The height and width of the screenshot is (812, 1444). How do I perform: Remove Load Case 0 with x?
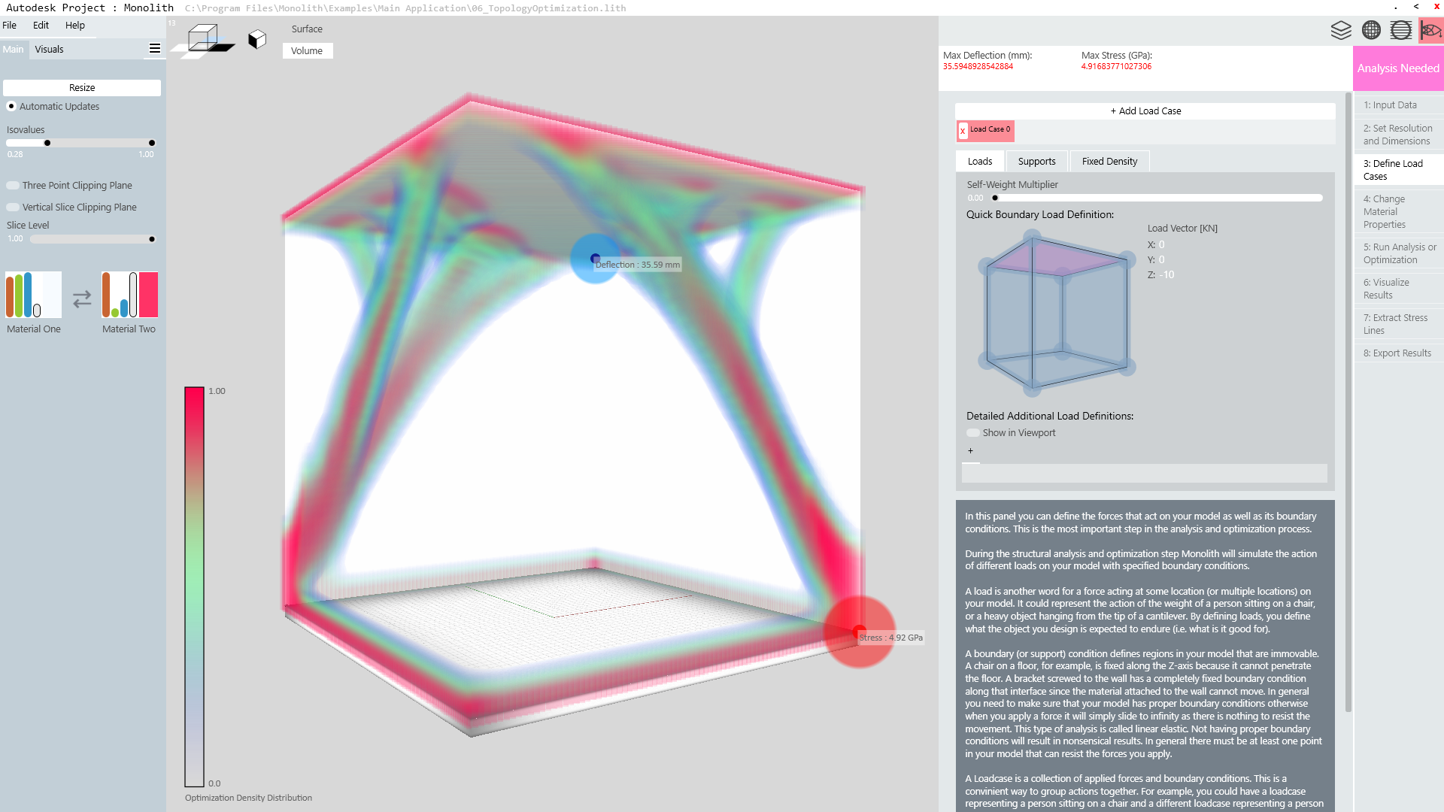[963, 131]
